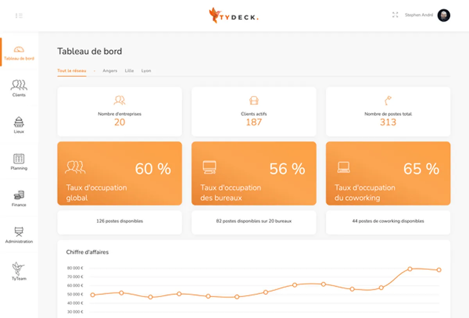Click Taux d'occupation des bureaux label

click(231, 193)
